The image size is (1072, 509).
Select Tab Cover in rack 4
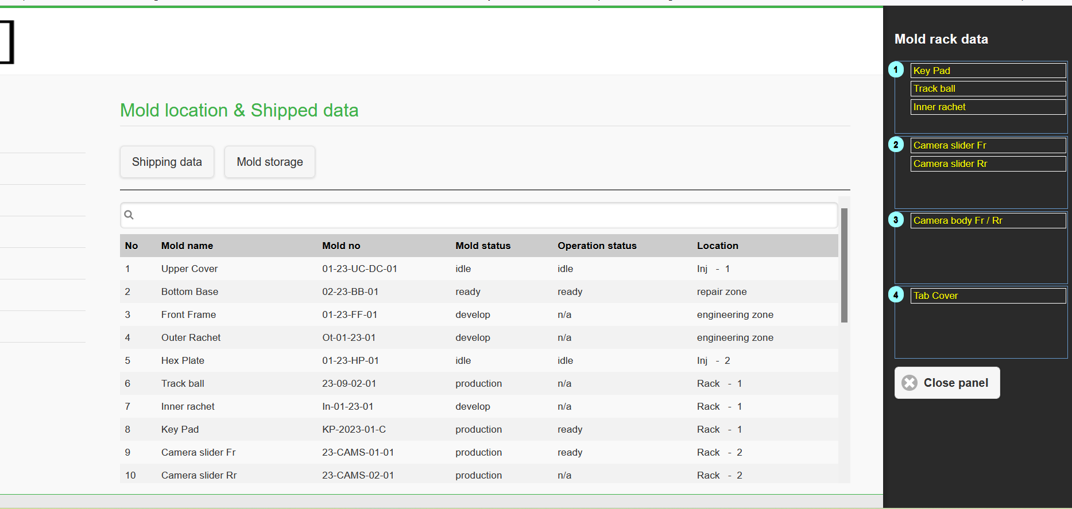click(x=988, y=296)
